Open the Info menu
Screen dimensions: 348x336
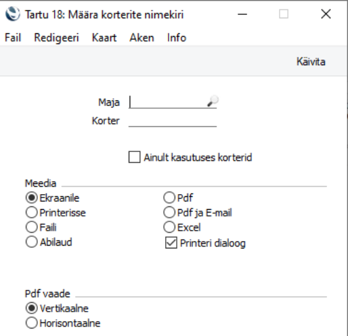pos(177,37)
